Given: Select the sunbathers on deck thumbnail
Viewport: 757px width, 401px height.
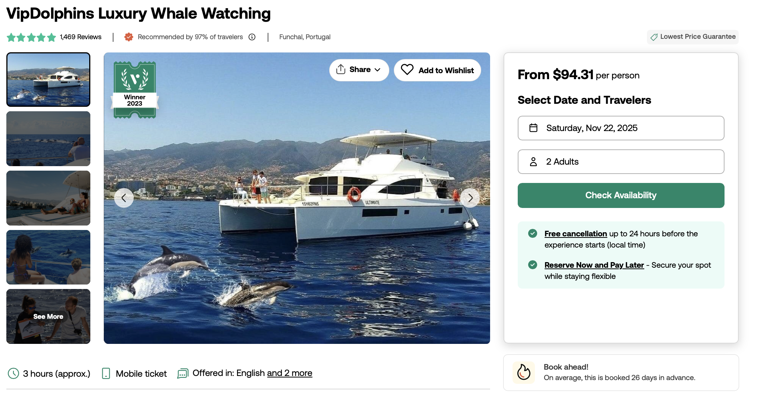Looking at the screenshot, I should click(48, 198).
